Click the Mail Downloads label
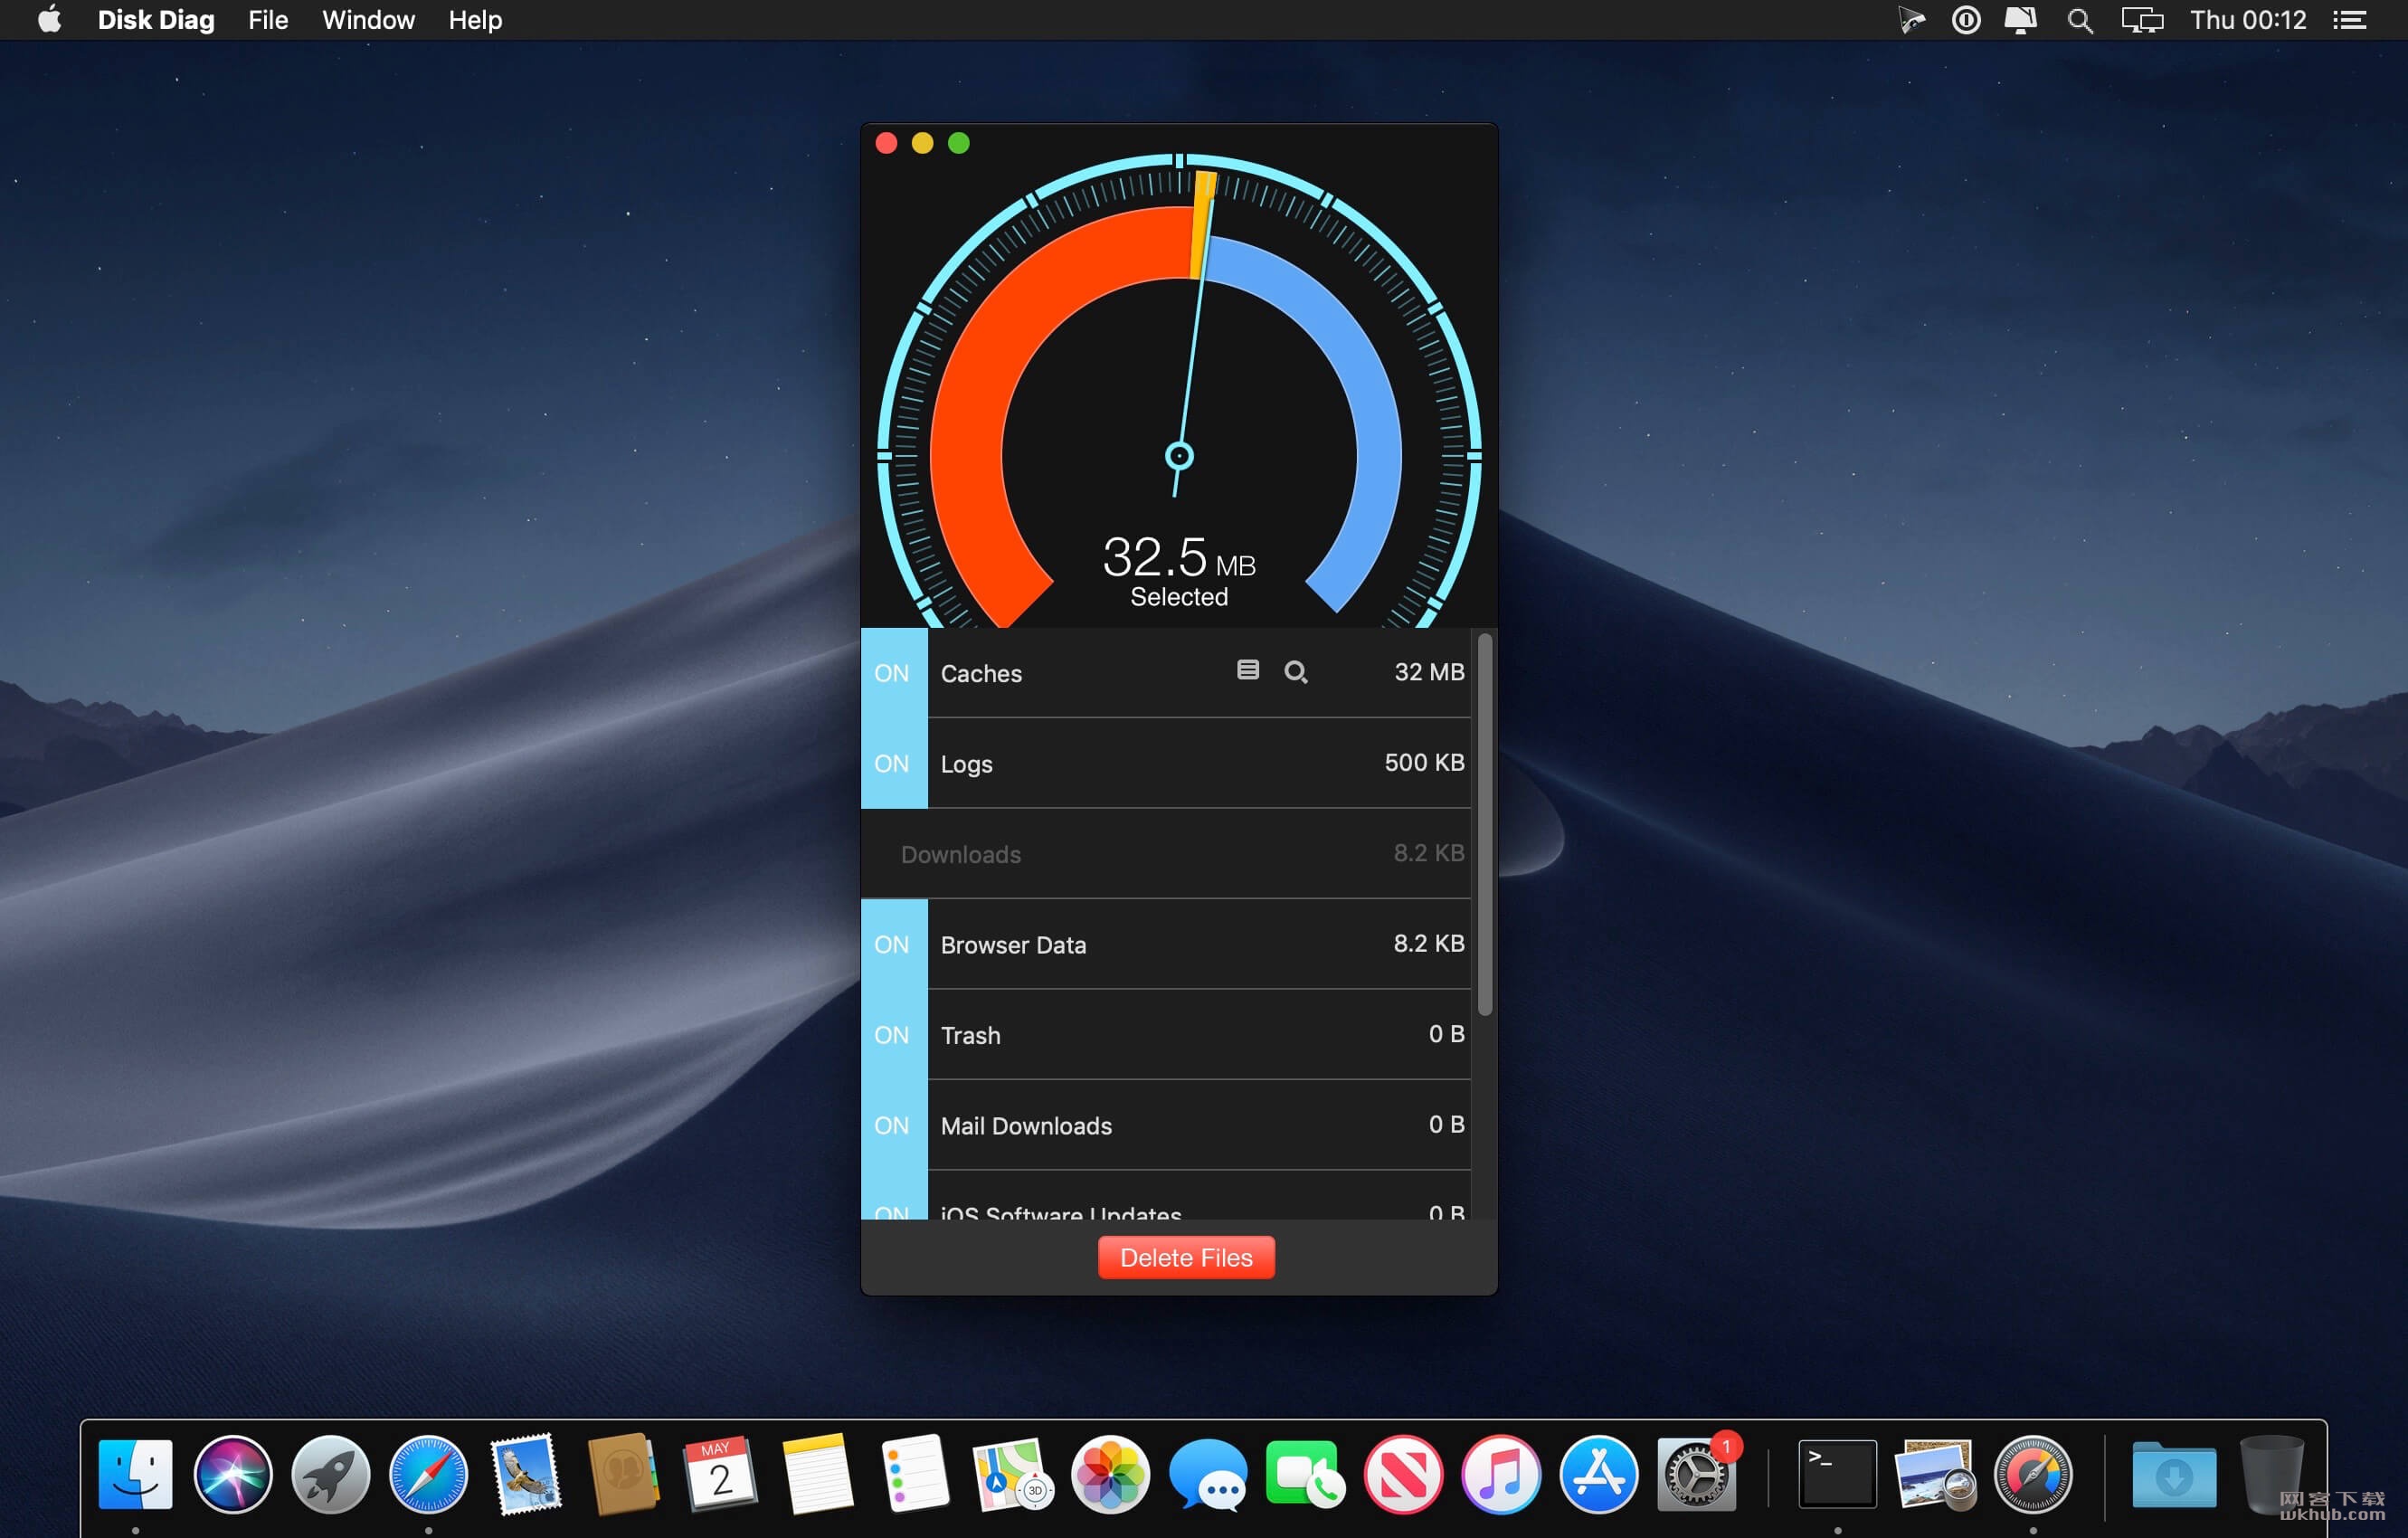 1026,1126
